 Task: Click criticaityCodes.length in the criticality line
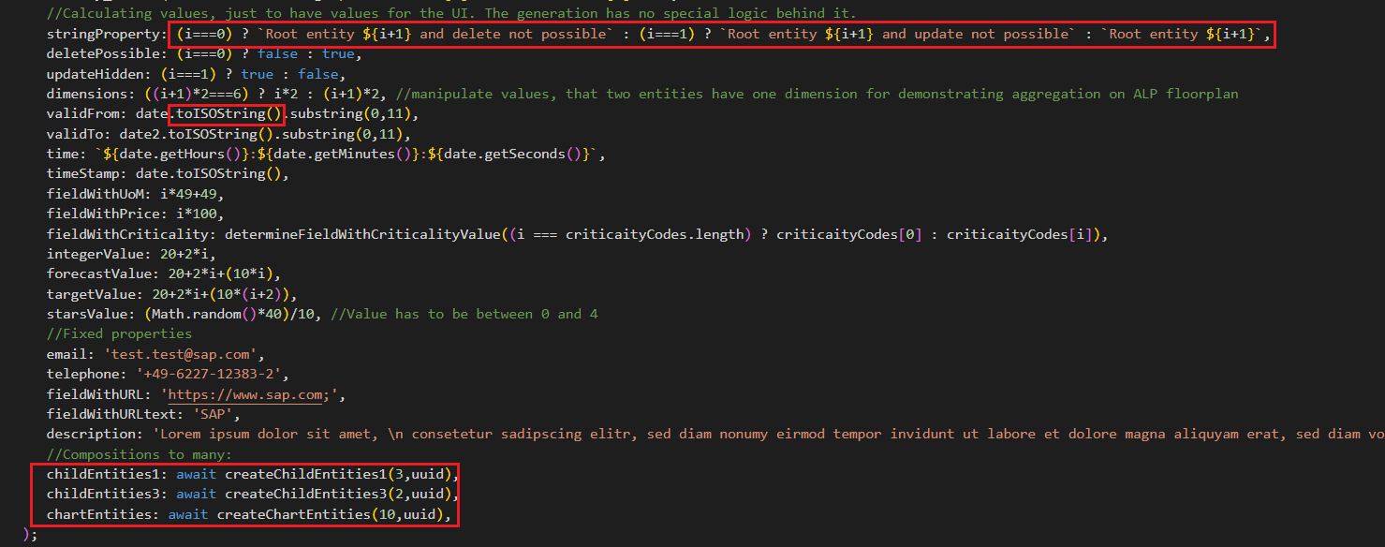[x=656, y=234]
